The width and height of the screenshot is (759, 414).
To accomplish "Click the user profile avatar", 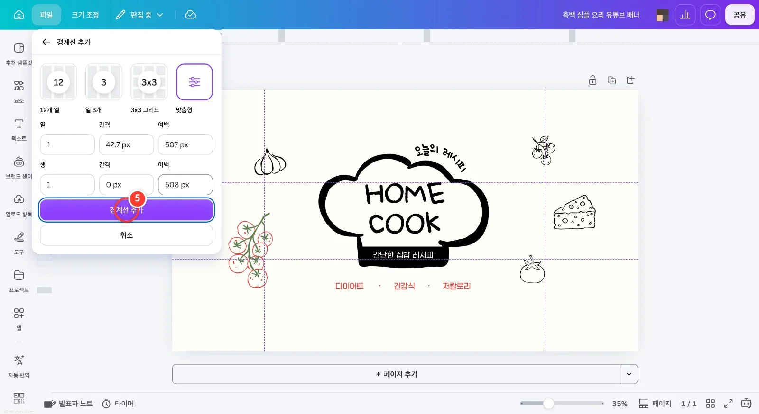I will coord(662,15).
